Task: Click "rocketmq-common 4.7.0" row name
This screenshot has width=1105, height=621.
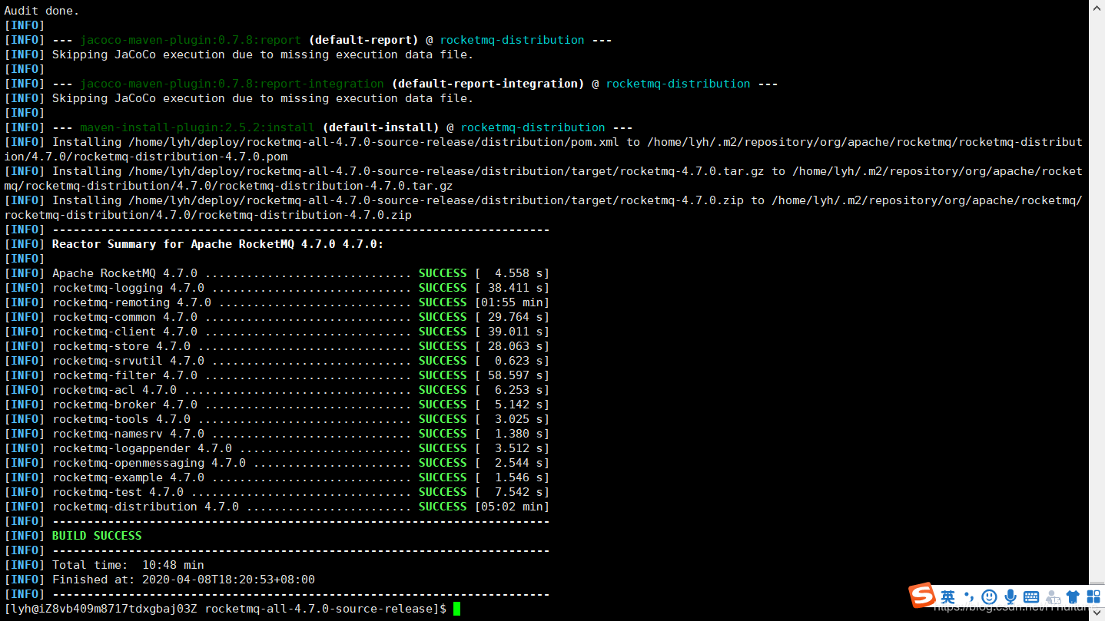Action: (124, 317)
